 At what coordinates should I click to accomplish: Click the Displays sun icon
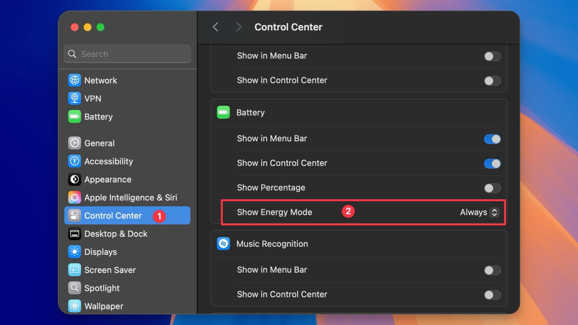(x=75, y=252)
